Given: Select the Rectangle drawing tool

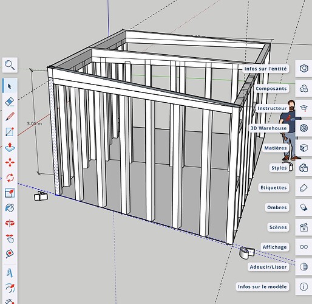Looking at the screenshot, I should (10, 132).
